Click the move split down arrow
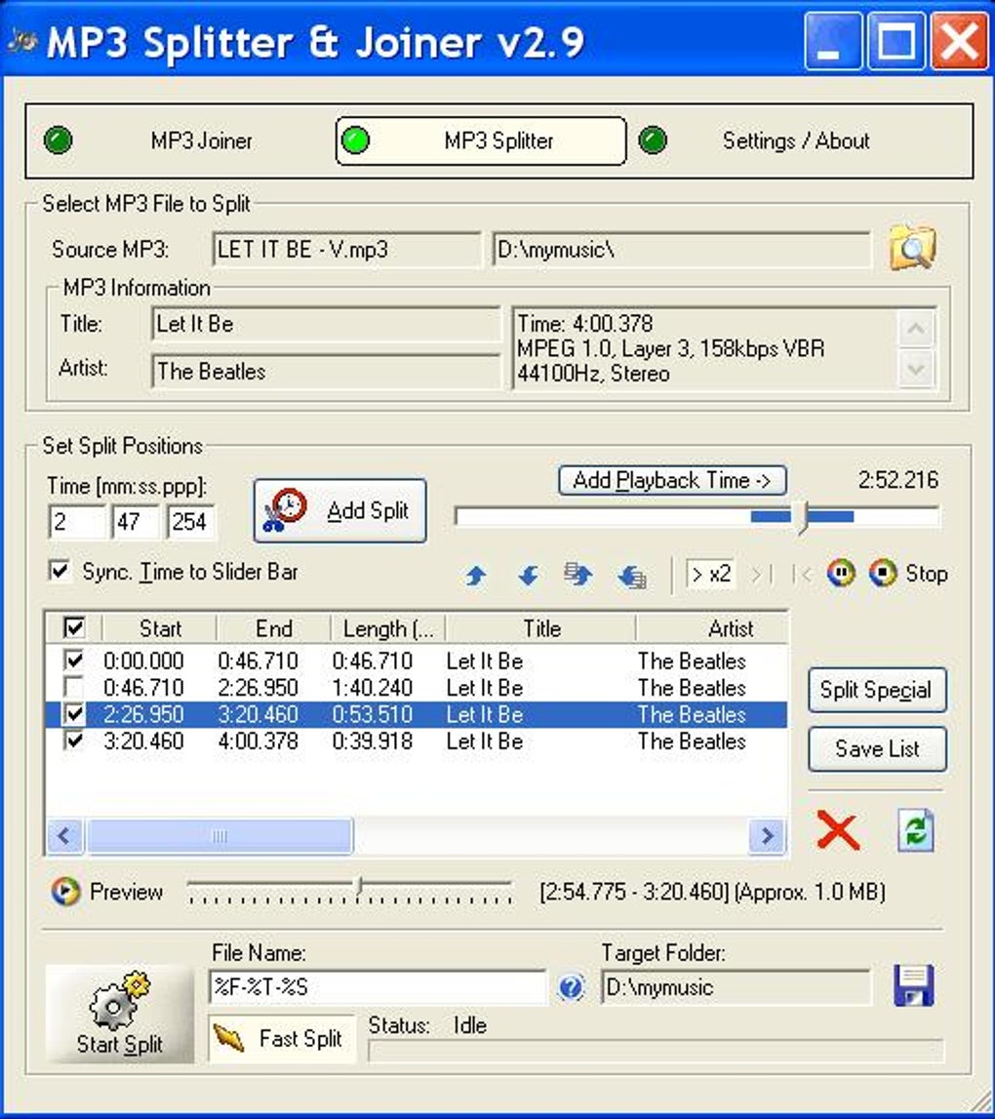995x1119 pixels. point(528,575)
